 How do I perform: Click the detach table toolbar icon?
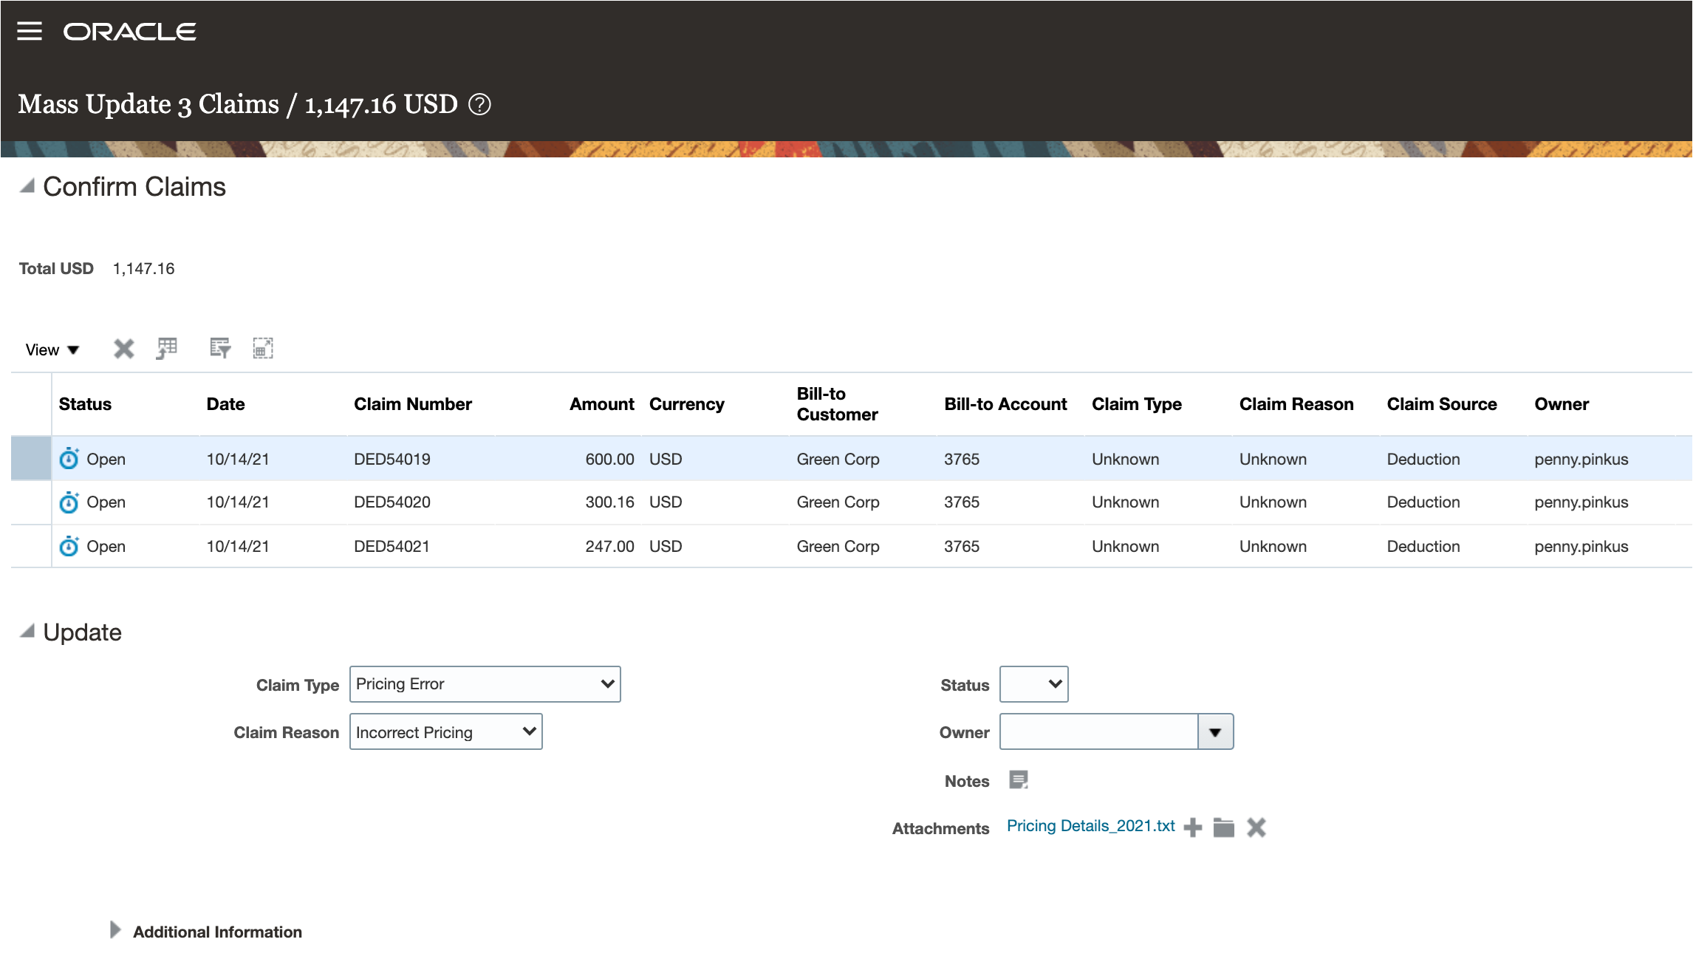tap(263, 349)
